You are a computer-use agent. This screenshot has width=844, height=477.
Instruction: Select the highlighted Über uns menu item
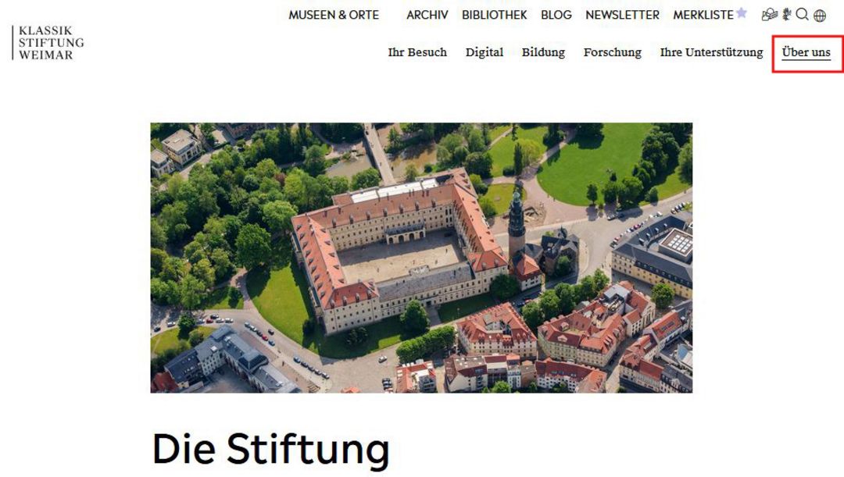pyautogui.click(x=806, y=52)
